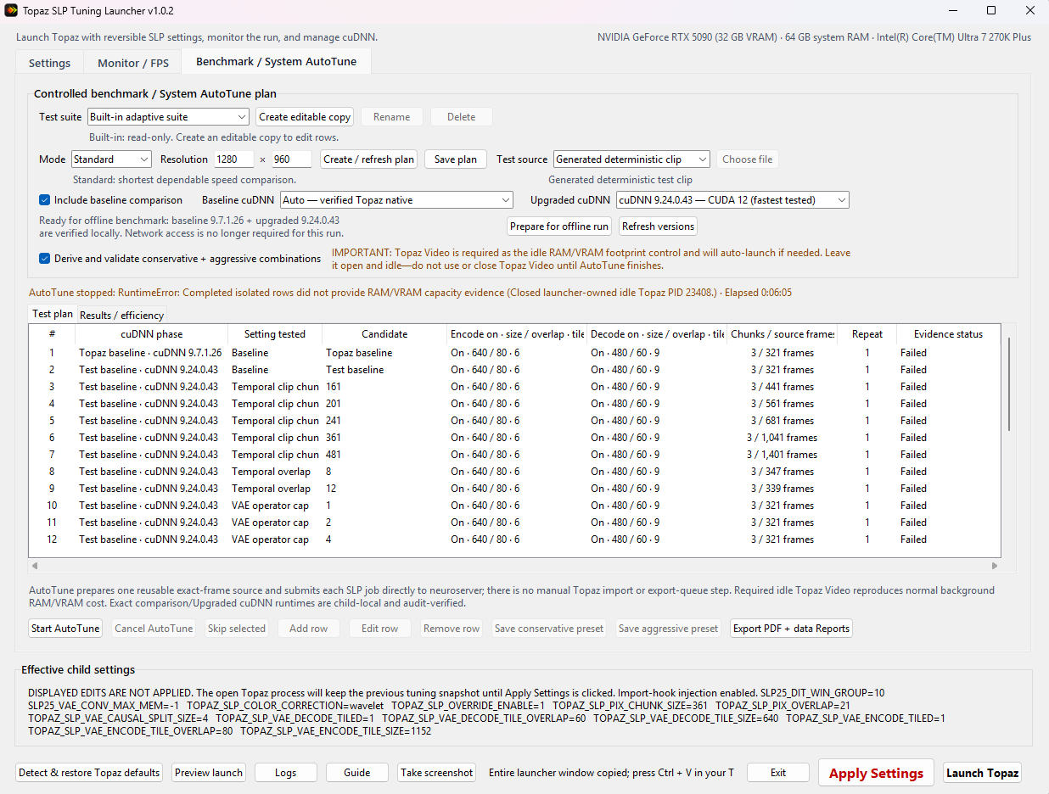Open the Baseline cuDNN dropdown
Screen dimensions: 1049x794
[x=396, y=200]
